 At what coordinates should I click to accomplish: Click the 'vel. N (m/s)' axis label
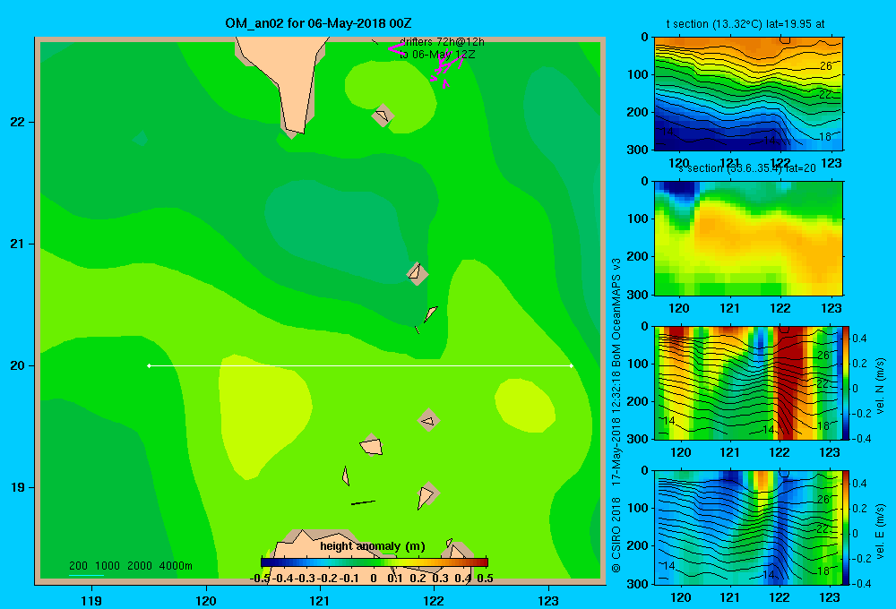[x=880, y=386]
